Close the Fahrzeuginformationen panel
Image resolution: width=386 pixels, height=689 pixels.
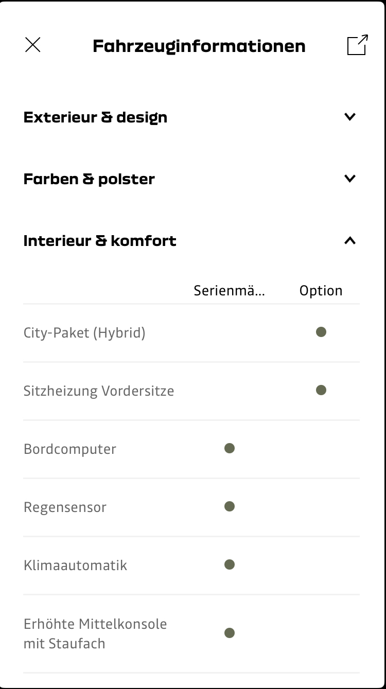33,45
